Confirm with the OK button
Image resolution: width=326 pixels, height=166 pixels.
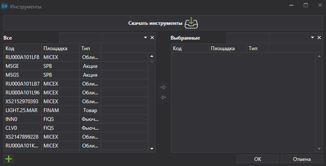point(257,159)
